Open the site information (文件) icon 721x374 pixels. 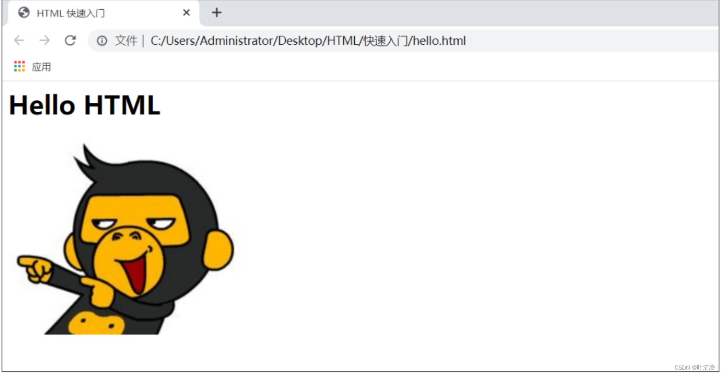[x=102, y=41]
